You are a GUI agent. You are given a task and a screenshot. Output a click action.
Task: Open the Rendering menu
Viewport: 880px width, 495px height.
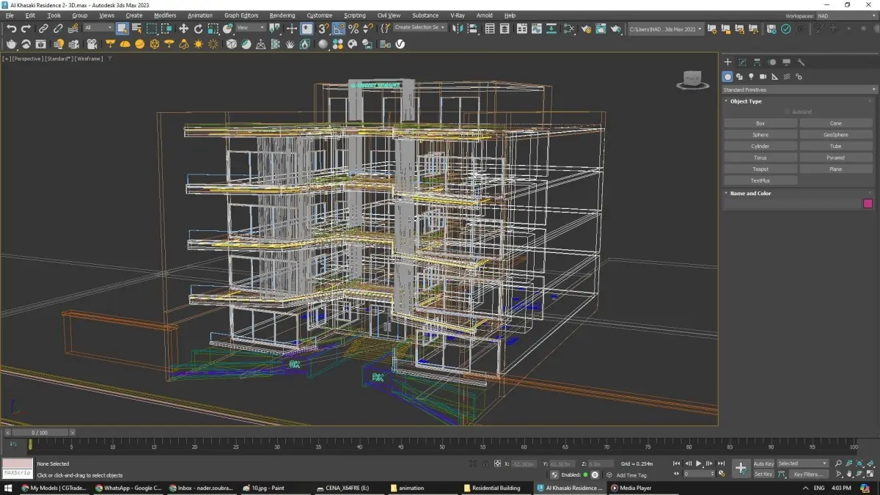click(x=282, y=15)
